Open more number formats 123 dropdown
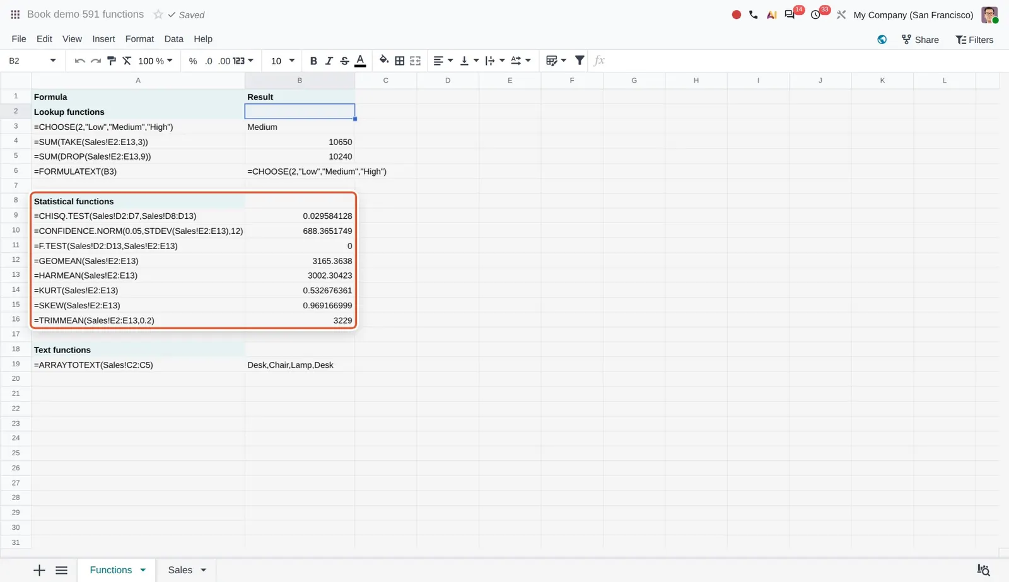The height and width of the screenshot is (582, 1009). point(243,61)
